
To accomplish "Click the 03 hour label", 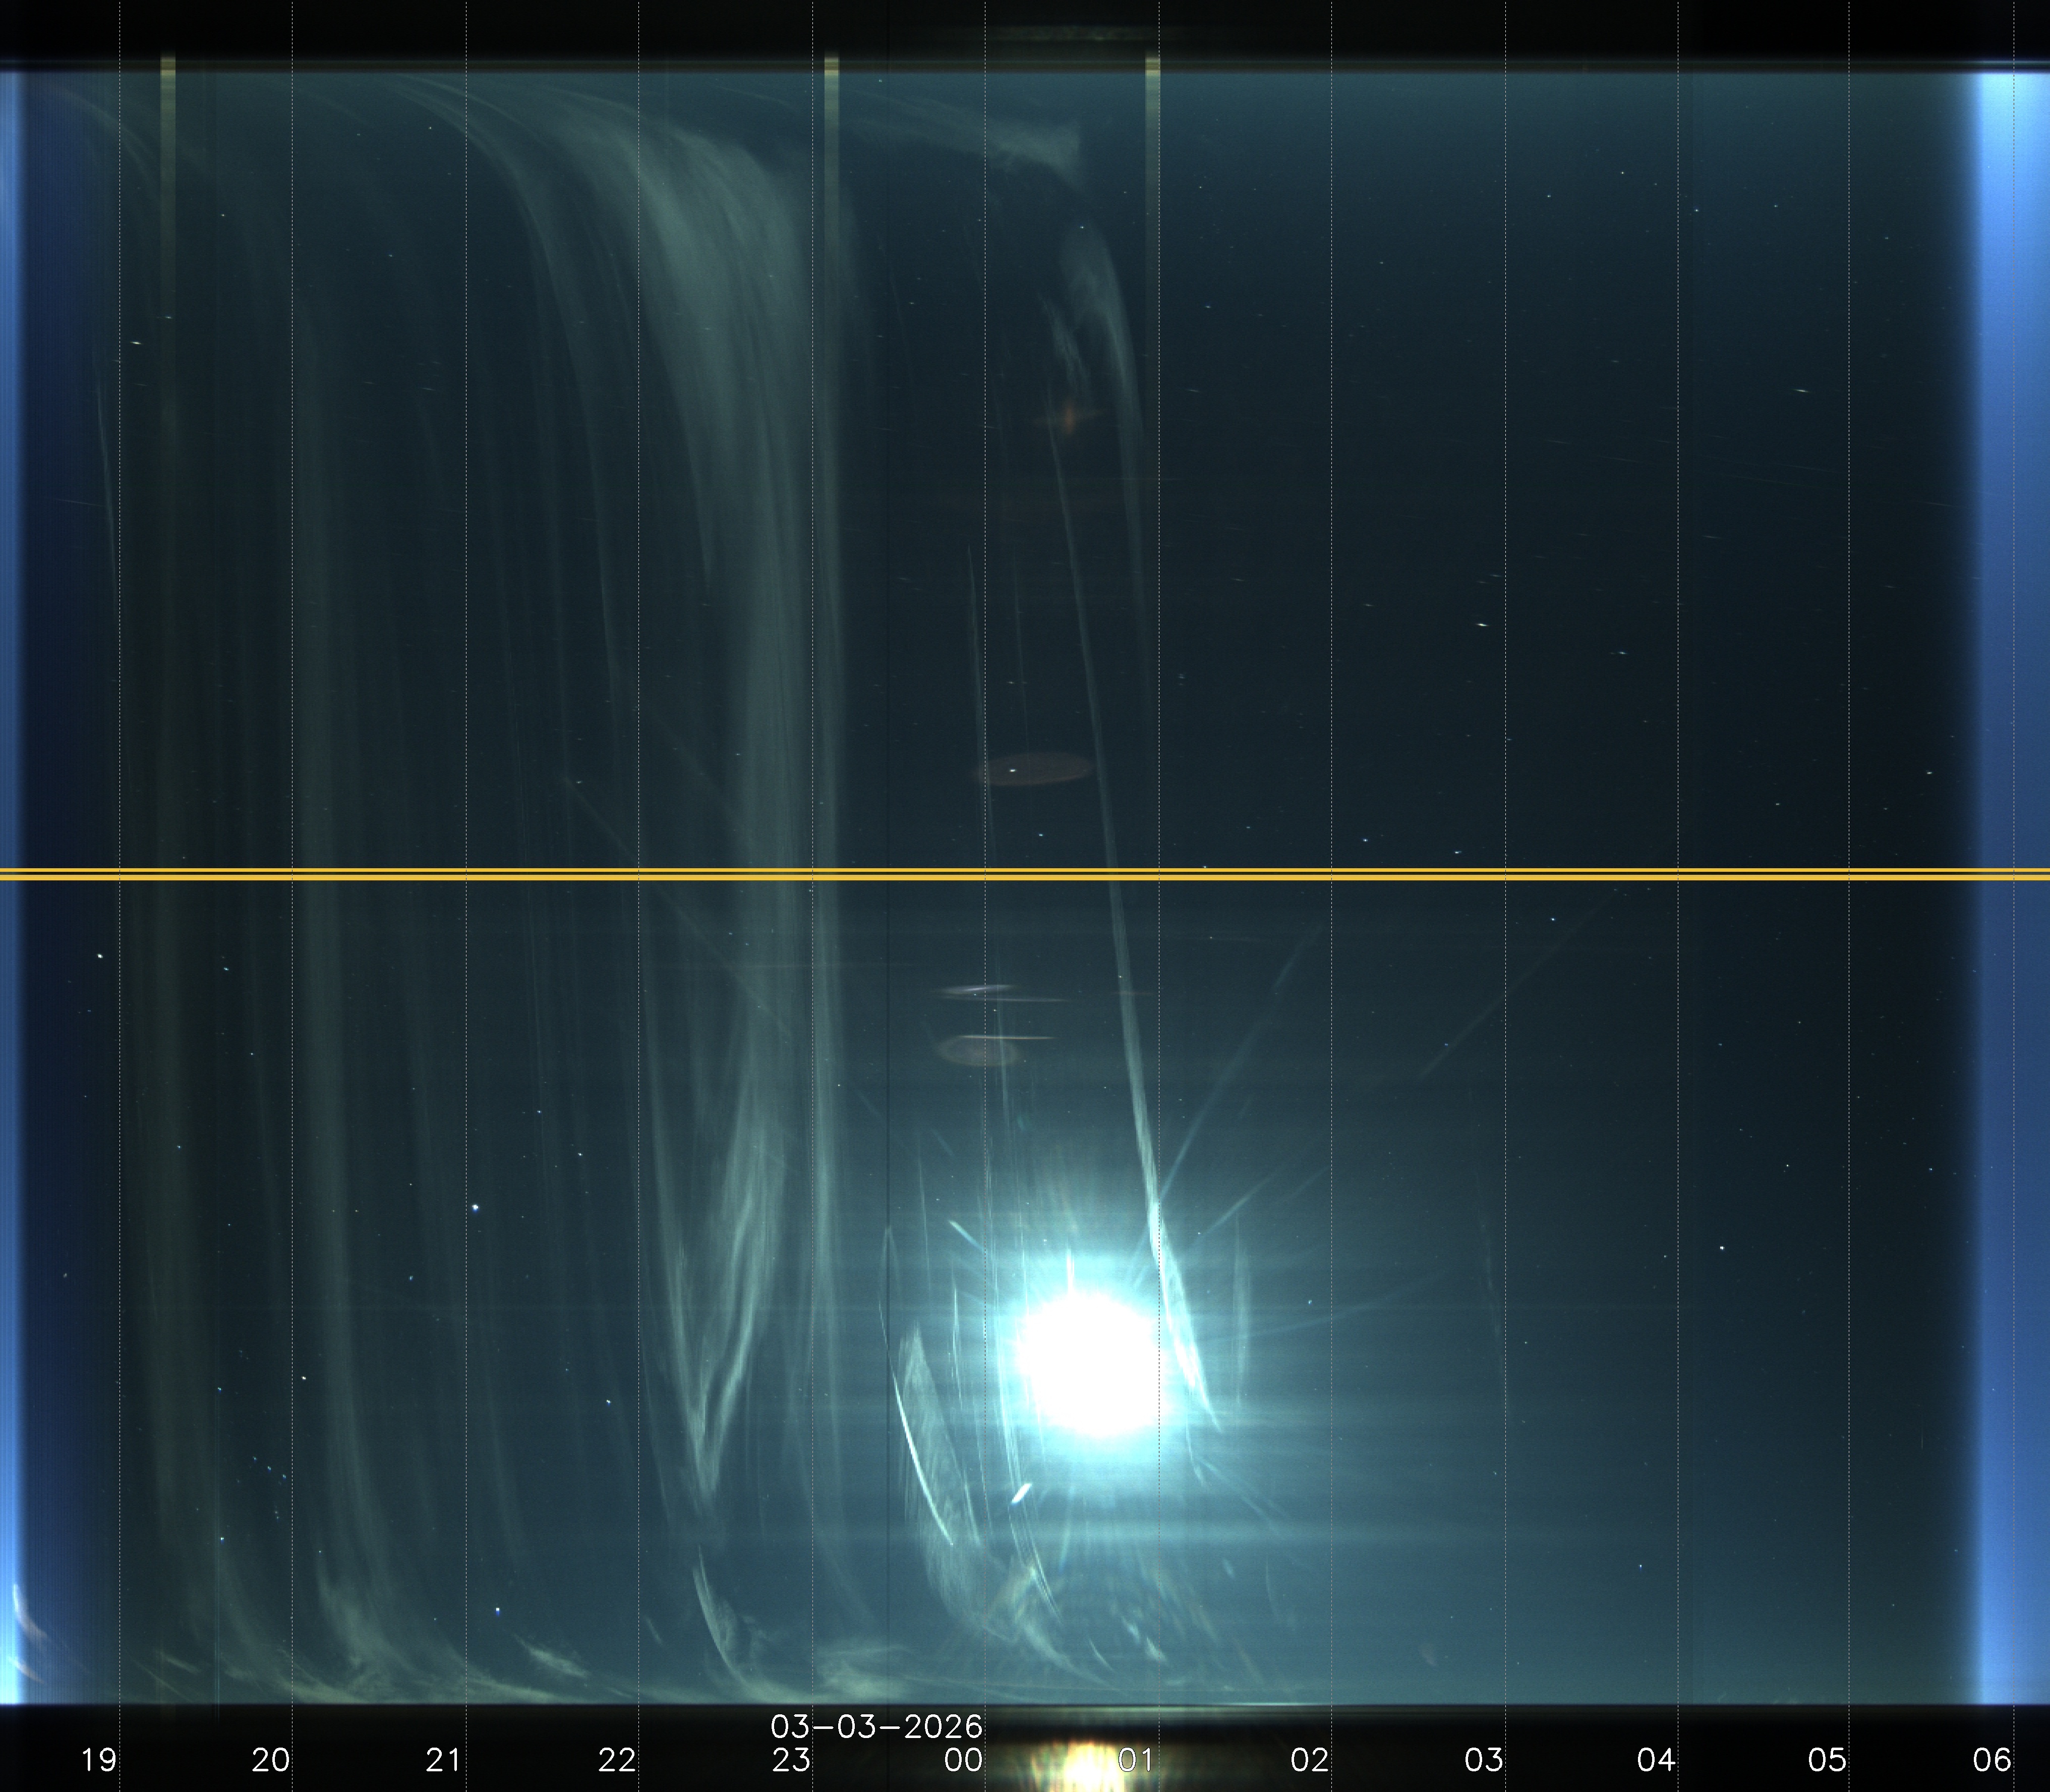I will pyautogui.click(x=1483, y=1759).
